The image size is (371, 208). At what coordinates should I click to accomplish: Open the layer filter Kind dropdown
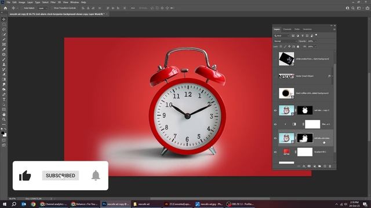pos(282,36)
